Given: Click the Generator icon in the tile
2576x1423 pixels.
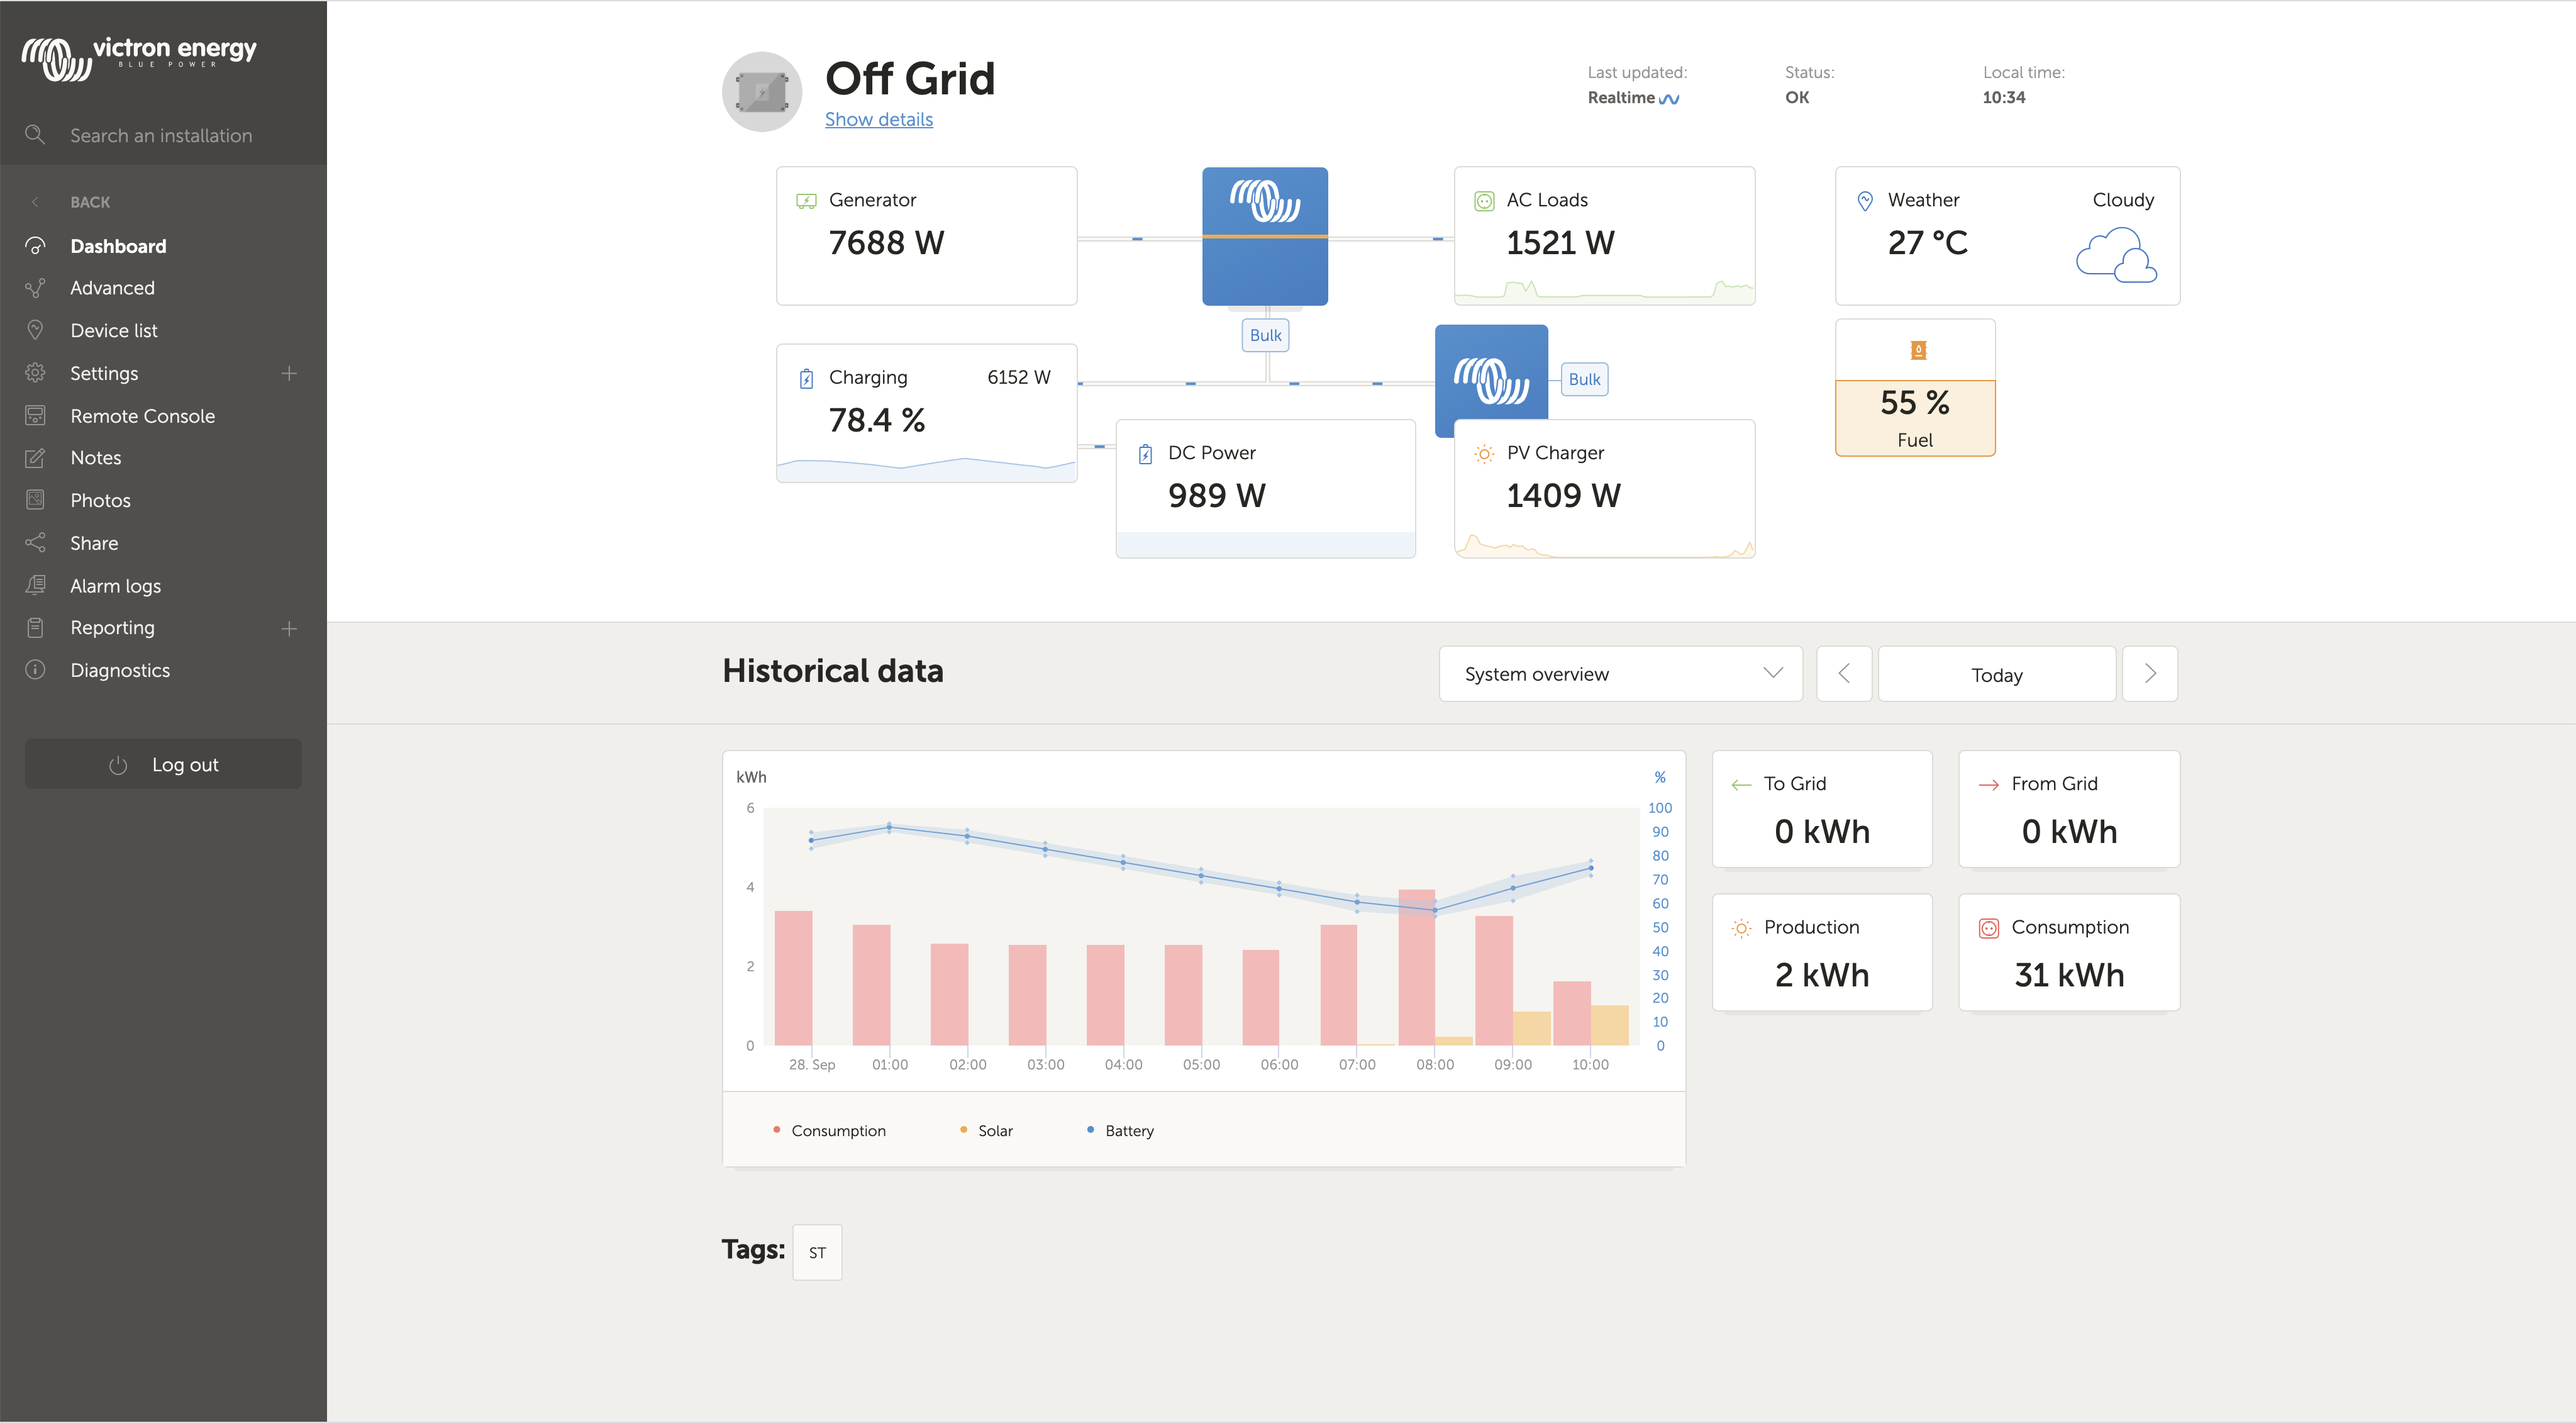Looking at the screenshot, I should coord(806,200).
